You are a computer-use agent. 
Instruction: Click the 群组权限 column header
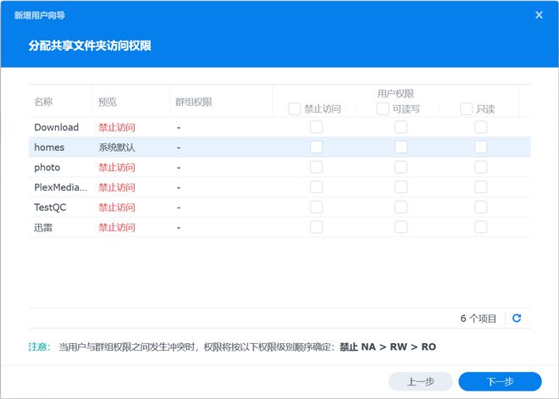coord(194,102)
